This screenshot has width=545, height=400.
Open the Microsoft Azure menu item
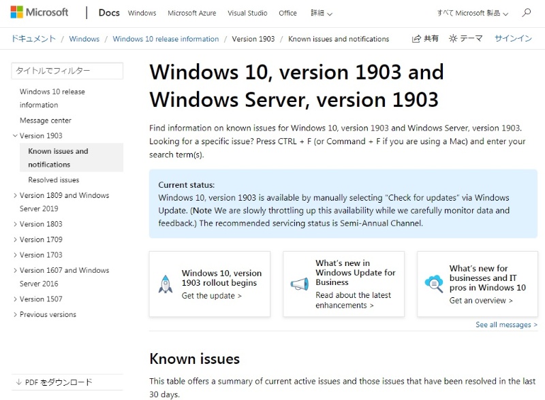coord(191,13)
